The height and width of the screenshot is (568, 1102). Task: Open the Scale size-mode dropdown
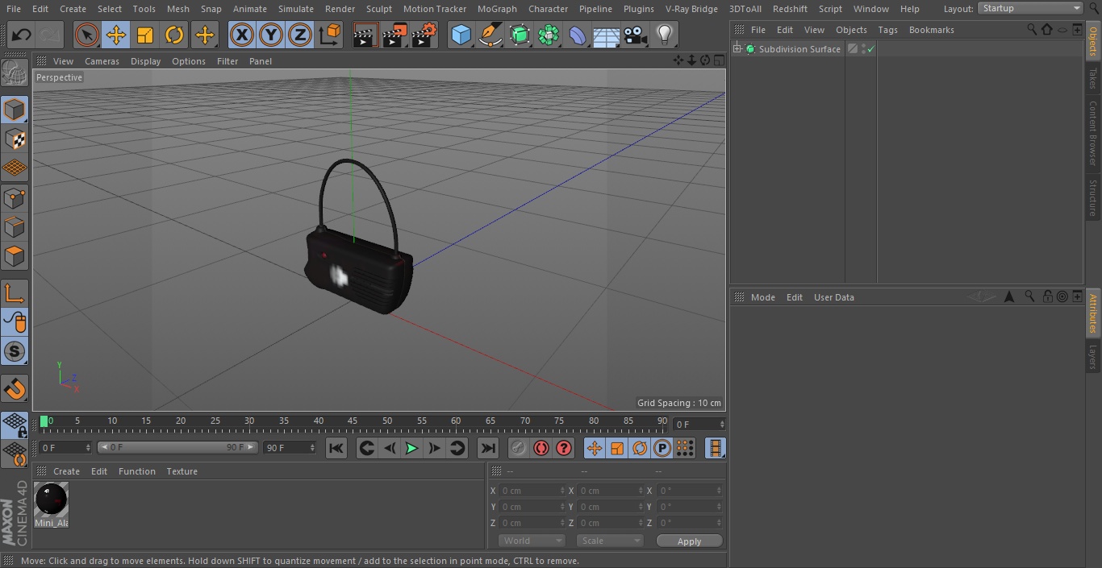click(610, 541)
